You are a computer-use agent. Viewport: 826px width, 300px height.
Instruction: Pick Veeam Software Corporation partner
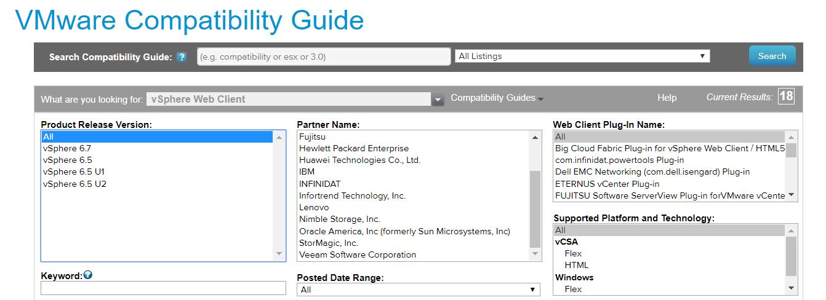[358, 255]
